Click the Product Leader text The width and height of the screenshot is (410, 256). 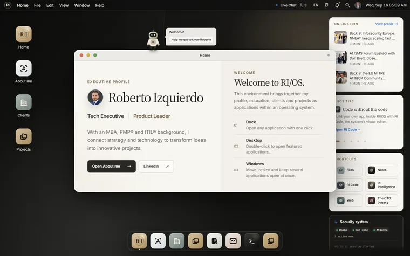pos(152,116)
